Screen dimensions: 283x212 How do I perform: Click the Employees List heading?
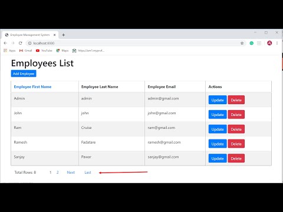click(42, 63)
